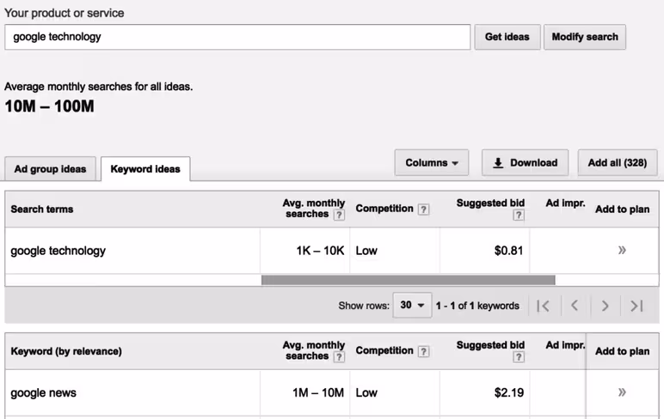
Task: Go to last page of keywords
Action: click(x=636, y=306)
